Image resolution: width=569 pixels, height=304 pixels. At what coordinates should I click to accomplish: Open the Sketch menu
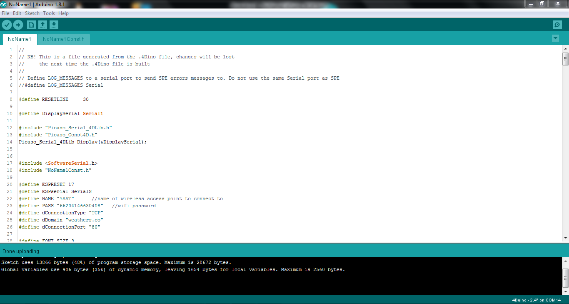tap(32, 13)
